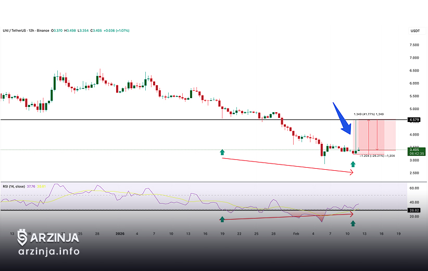Screen dimensions: 428x271
Task: Click the rightmost green arrow in RSI panel
Action: (x=353, y=223)
